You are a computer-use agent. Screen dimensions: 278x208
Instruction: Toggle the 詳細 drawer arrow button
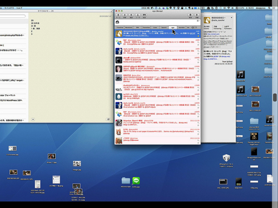click(x=197, y=15)
